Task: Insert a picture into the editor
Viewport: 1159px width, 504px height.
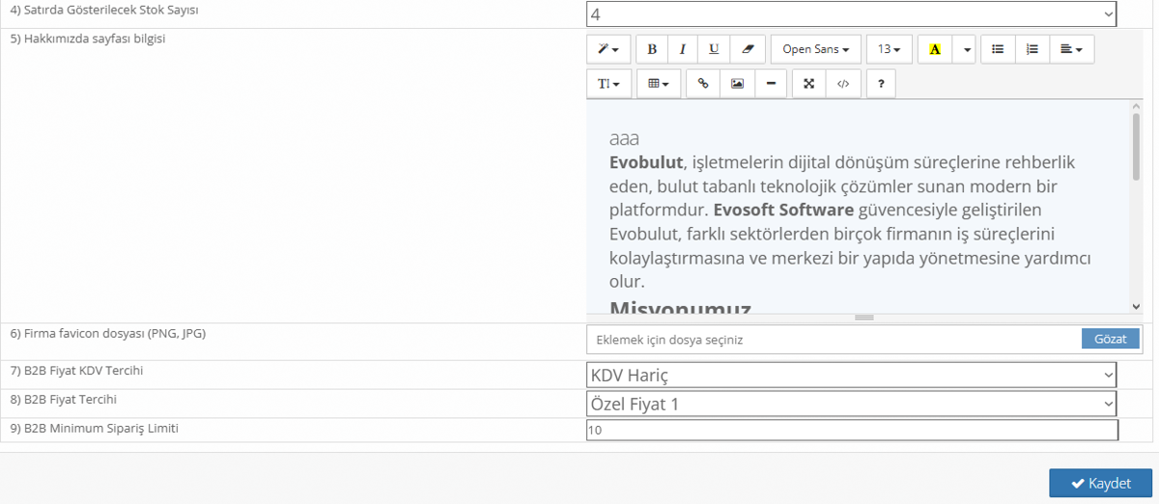Action: (737, 84)
